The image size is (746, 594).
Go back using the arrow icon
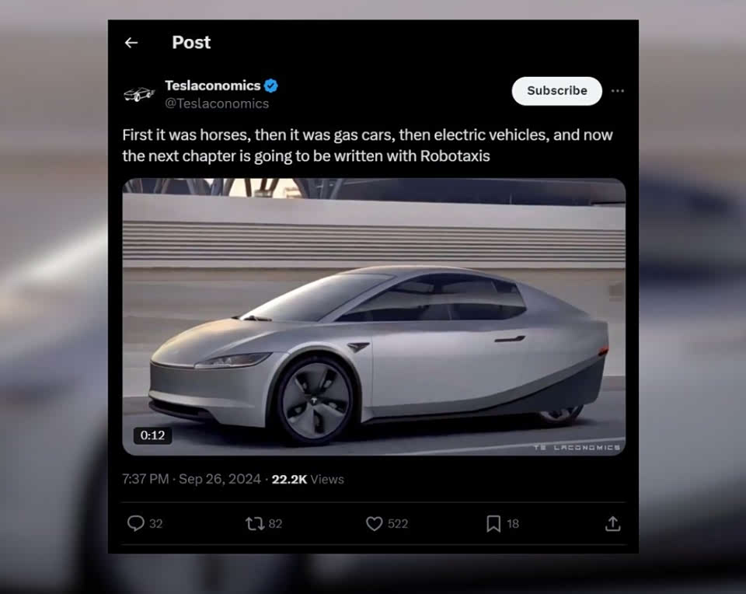[131, 43]
